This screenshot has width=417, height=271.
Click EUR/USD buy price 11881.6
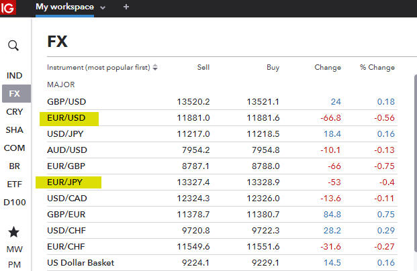click(263, 117)
